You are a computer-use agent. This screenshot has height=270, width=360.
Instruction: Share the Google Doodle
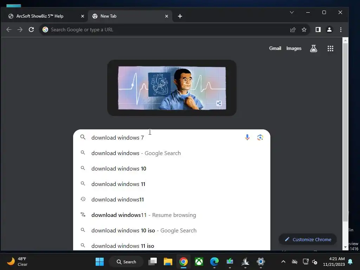(x=219, y=103)
